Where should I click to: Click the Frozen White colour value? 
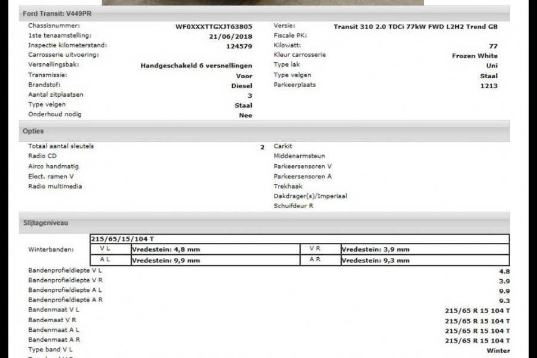(x=475, y=56)
